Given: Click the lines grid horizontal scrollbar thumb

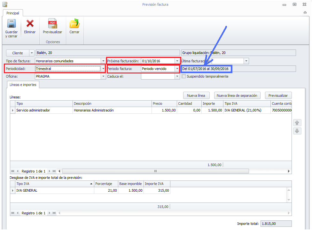Looking at the screenshot, I should point(155,171).
